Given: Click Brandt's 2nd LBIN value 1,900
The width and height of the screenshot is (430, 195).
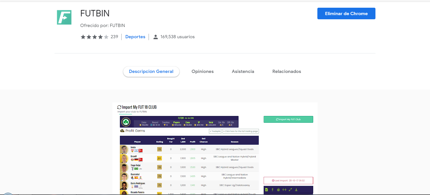Looking at the screenshot, I should pos(183,158).
